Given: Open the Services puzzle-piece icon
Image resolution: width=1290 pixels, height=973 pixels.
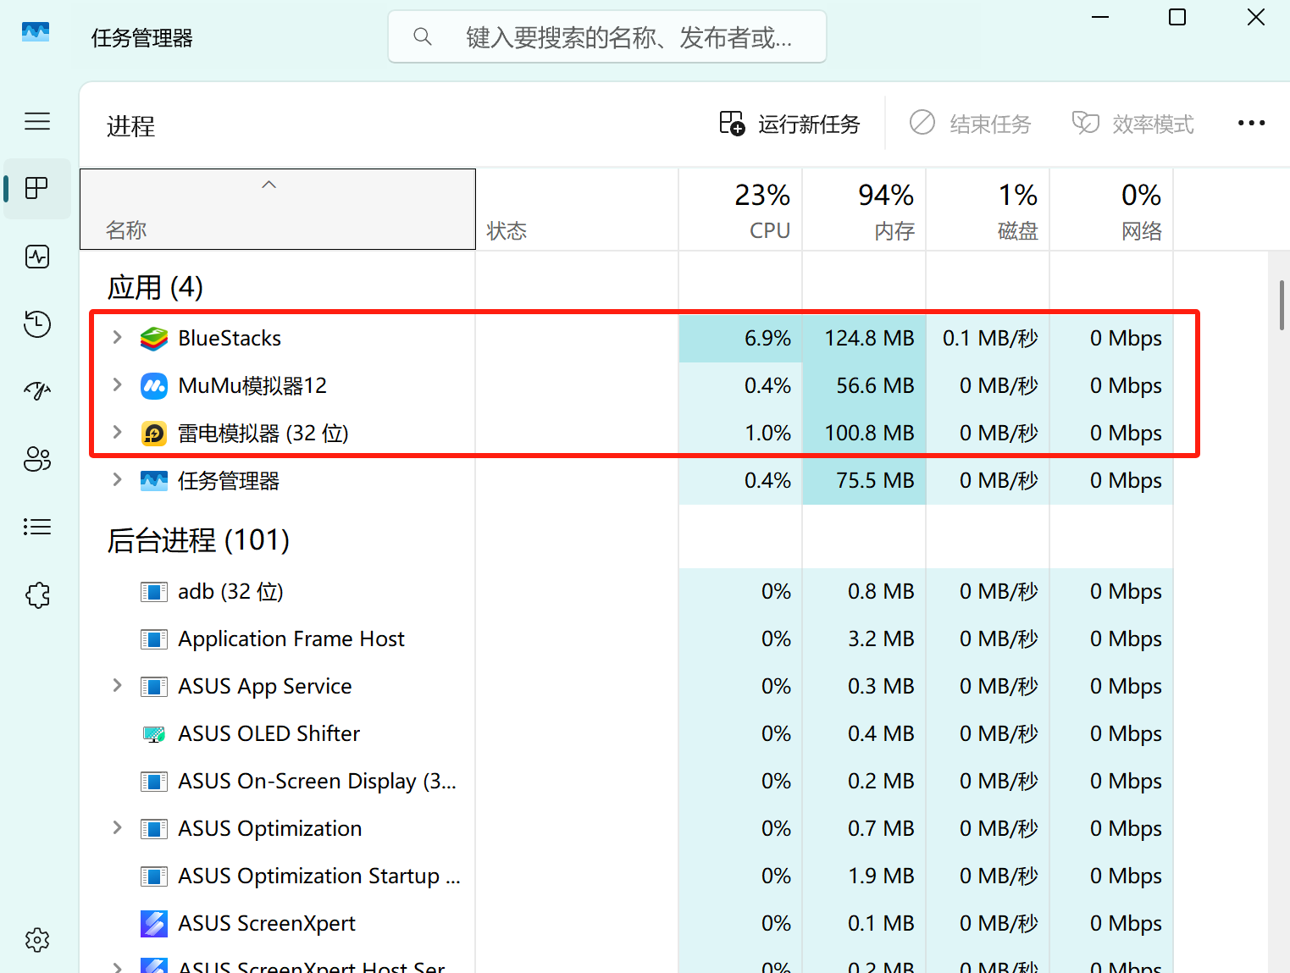Looking at the screenshot, I should pyautogui.click(x=37, y=595).
